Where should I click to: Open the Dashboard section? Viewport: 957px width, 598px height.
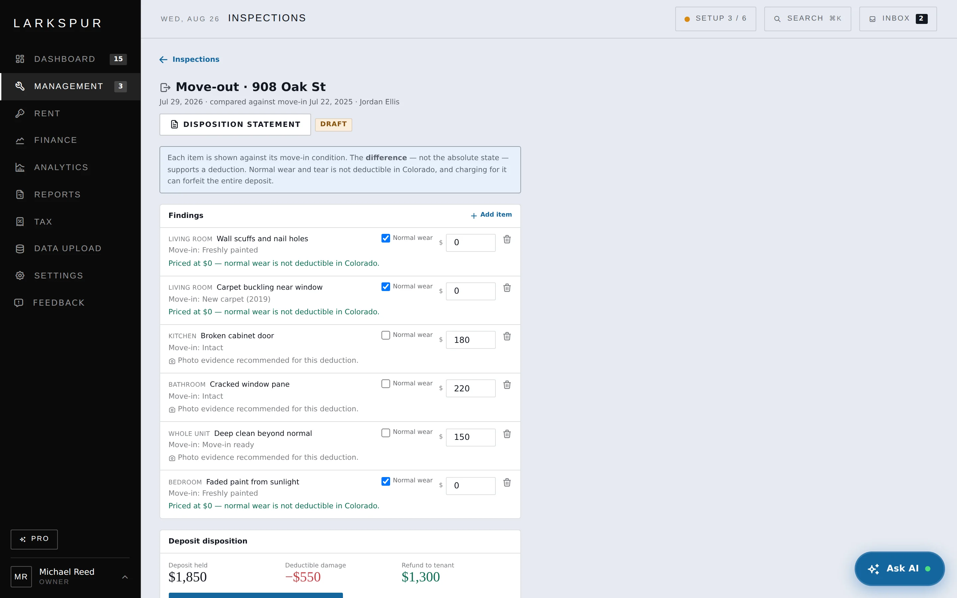[x=71, y=59]
